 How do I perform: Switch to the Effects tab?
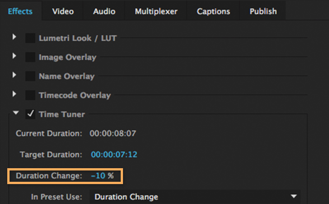coord(20,11)
